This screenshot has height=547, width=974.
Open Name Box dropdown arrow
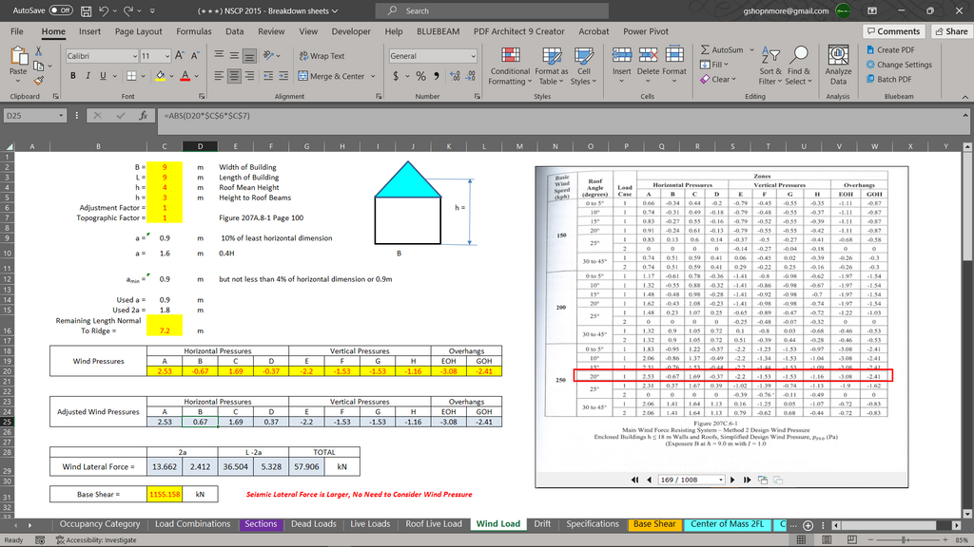coord(61,115)
